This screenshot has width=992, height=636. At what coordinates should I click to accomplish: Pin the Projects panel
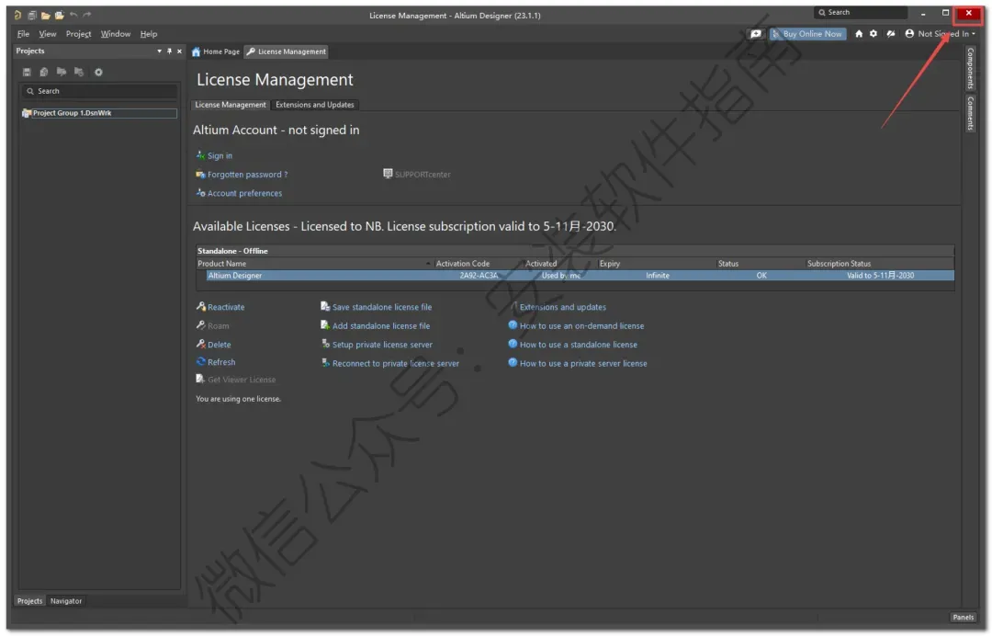coord(170,51)
